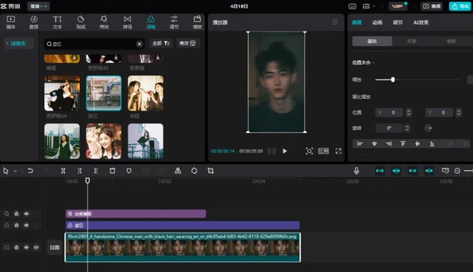473x272 pixels.
Task: Align vertical center icon
Action: pyautogui.click(x=417, y=144)
